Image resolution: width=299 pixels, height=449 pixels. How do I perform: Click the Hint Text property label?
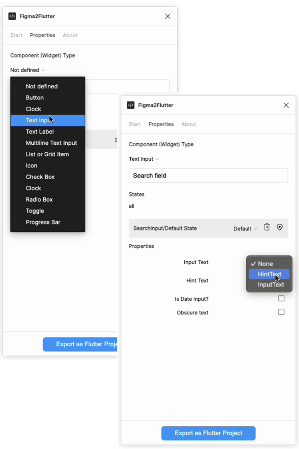[197, 281]
